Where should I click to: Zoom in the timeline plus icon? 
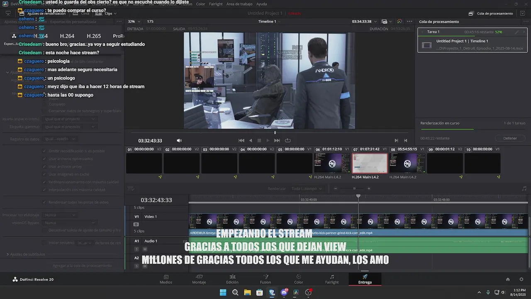point(369,189)
